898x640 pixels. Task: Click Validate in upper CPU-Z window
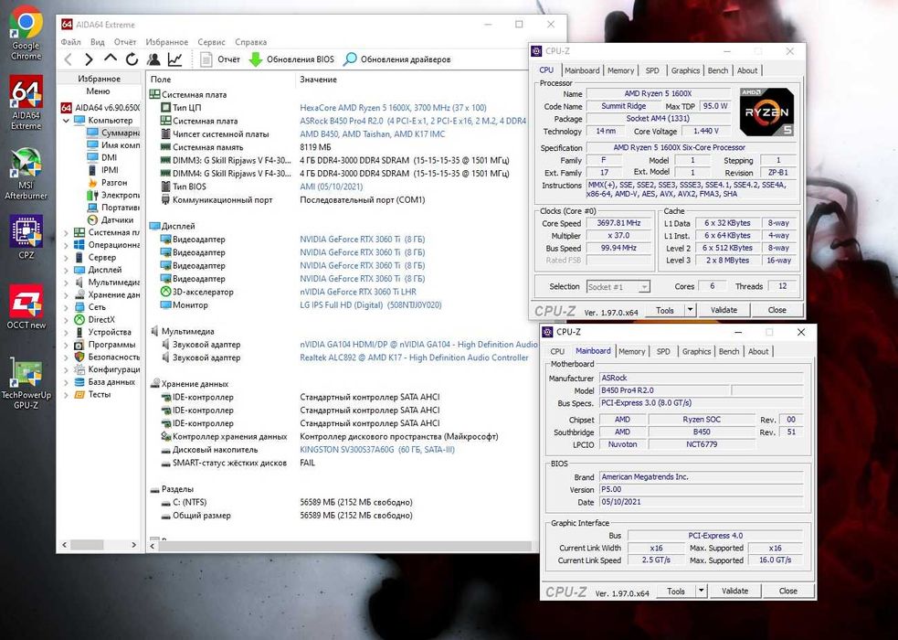point(724,310)
